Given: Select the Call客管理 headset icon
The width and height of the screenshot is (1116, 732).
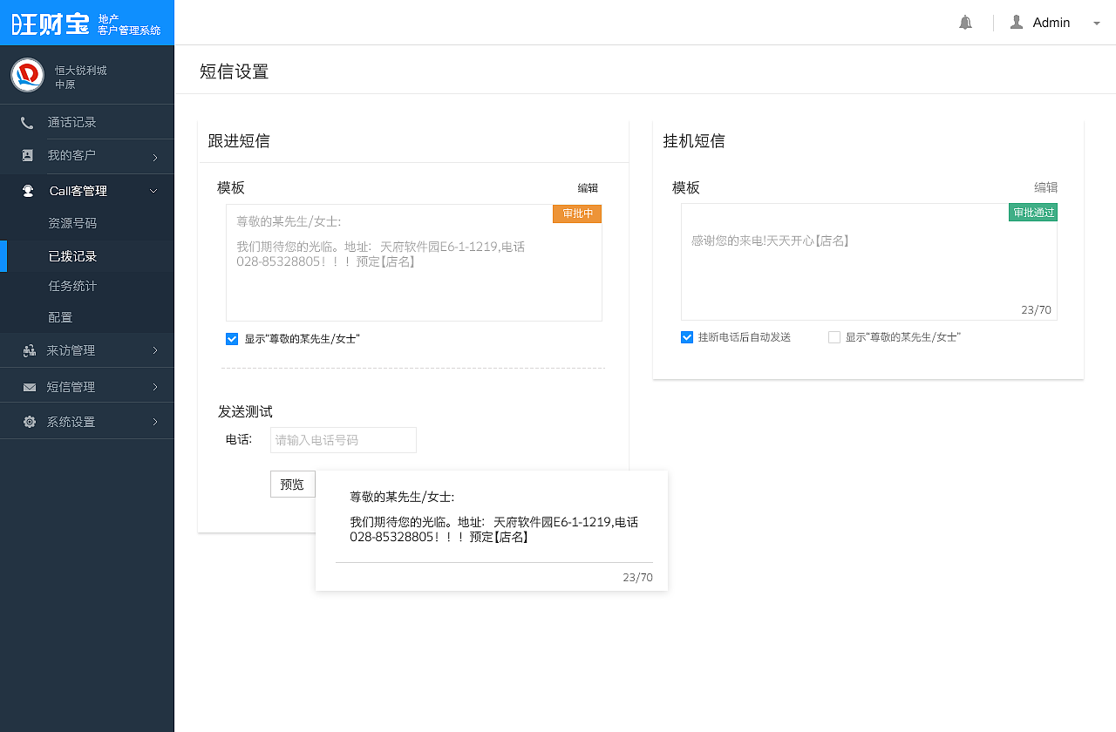Looking at the screenshot, I should (x=27, y=190).
